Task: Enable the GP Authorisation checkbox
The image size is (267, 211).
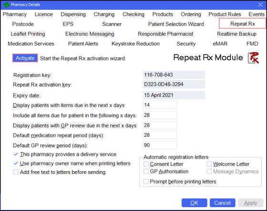Action: coord(146,171)
